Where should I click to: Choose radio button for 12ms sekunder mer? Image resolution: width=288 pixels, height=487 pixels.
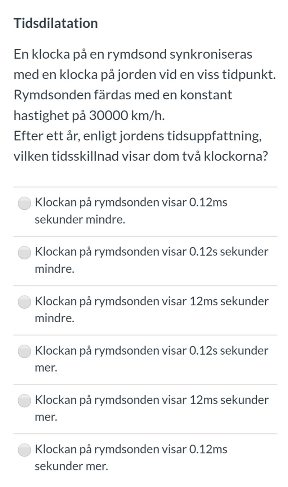(x=24, y=400)
